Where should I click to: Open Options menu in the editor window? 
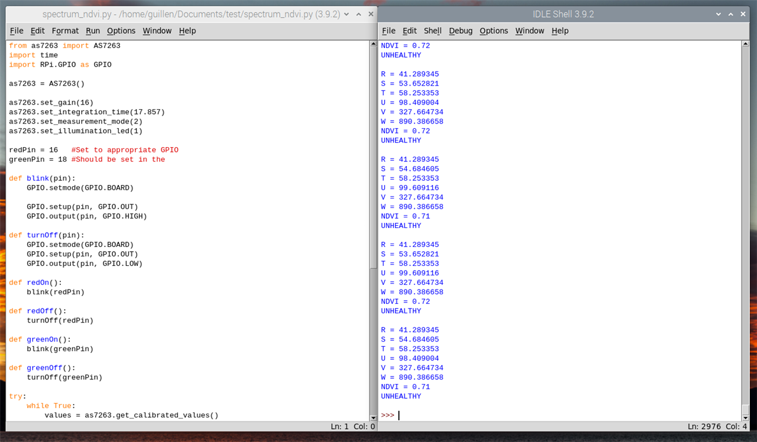[121, 31]
